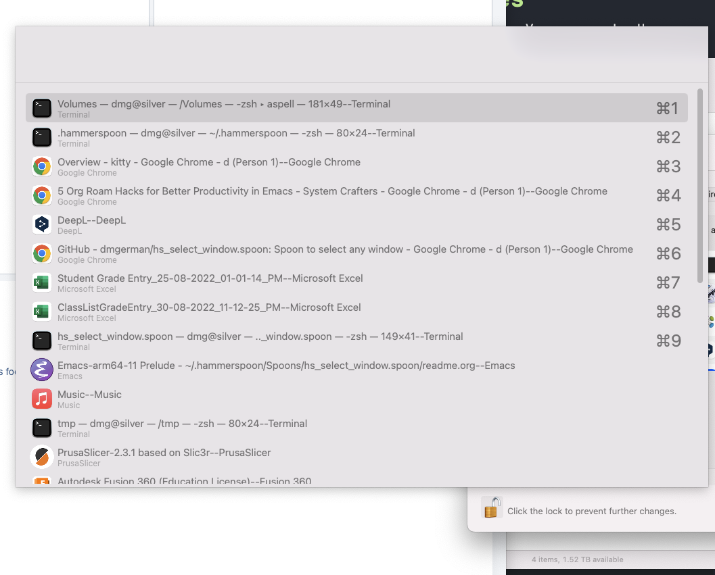
Task: Click the DeepL app icon
Action: (x=41, y=224)
